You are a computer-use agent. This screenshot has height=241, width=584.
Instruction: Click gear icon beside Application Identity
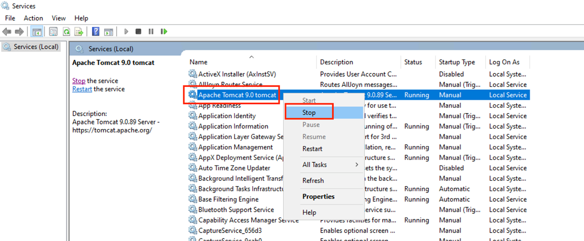point(193,116)
